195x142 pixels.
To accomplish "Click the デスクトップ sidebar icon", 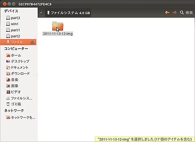I will coord(8,61).
